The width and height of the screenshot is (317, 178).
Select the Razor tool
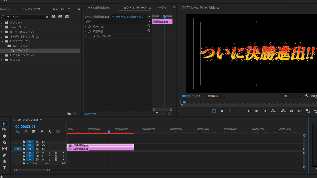4,143
